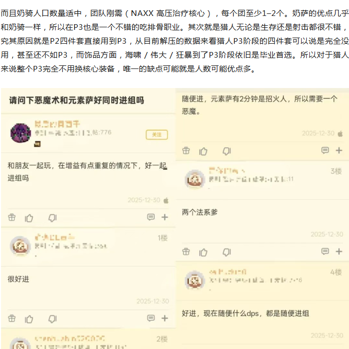Like the 3楼 reply 两个法系爹
Viewport: 349px width, 349px height.
pos(203,252)
